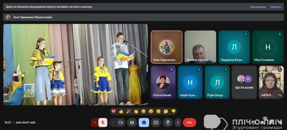
Task: Send the thumbs down reaction
Action: point(173,111)
